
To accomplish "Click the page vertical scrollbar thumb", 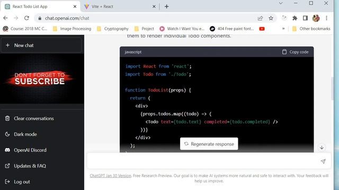I will click(332, 88).
